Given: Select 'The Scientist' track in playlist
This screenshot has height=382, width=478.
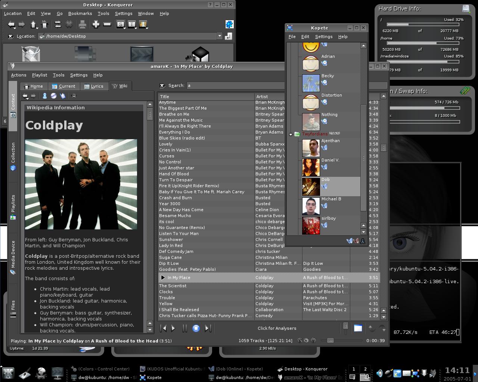Looking at the screenshot, I should (x=269, y=286).
